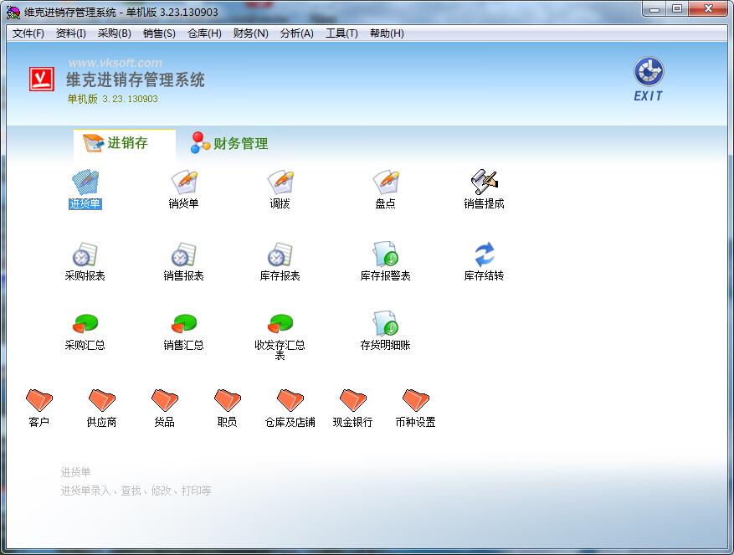Open the 工具(T) menu
The image size is (734, 555).
[x=341, y=33]
